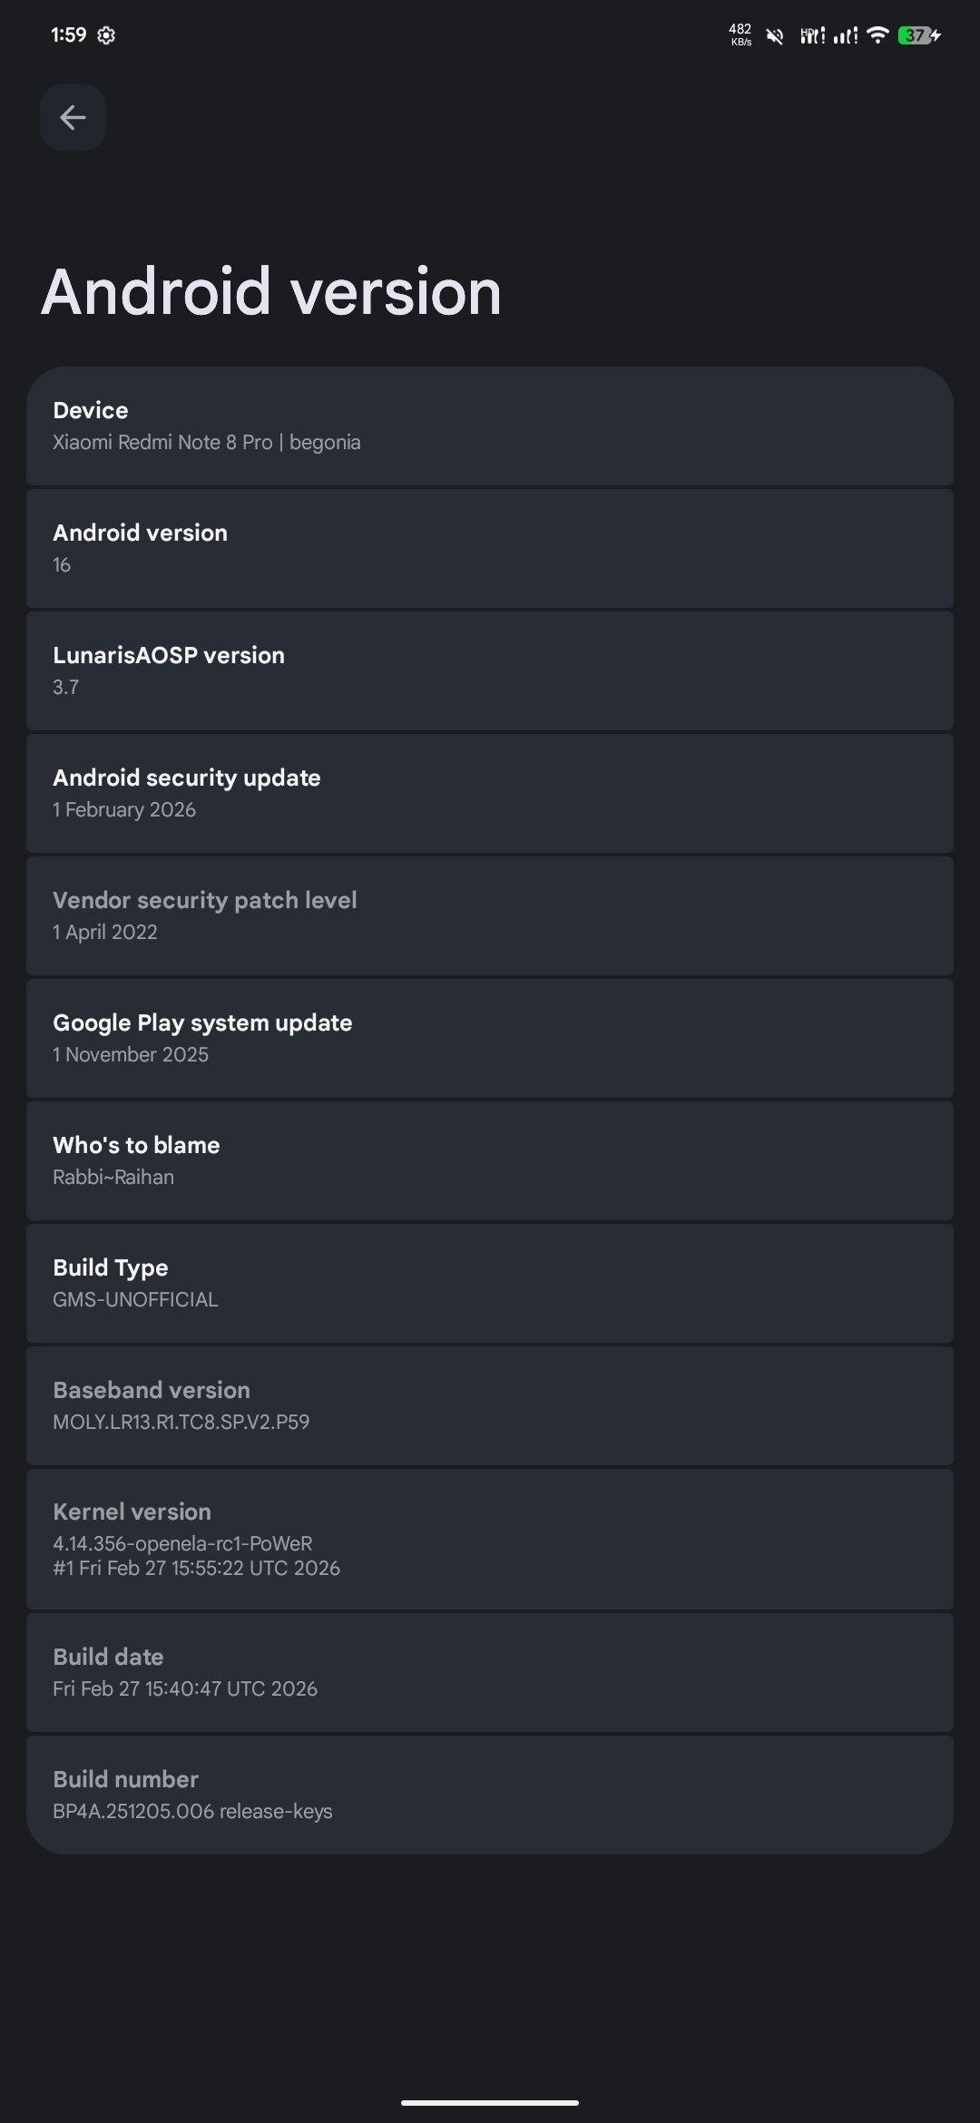The width and height of the screenshot is (980, 2123).
Task: Tap the muted bell status icon
Action: (775, 35)
